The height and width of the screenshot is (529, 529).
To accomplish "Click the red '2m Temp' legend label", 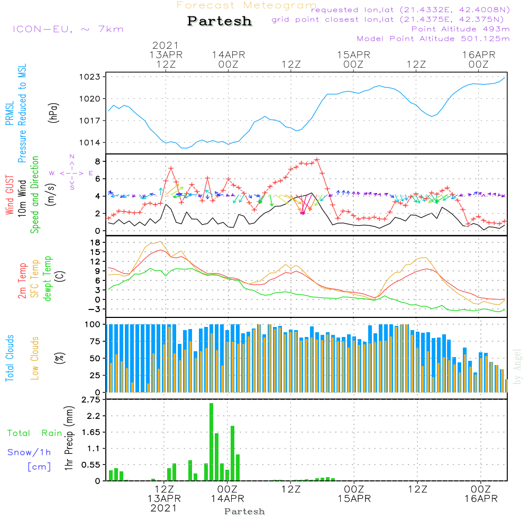I will (x=22, y=281).
